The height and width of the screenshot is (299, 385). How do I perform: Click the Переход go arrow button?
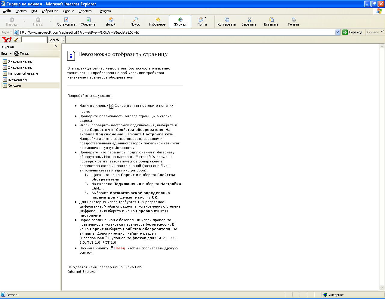coord(353,32)
